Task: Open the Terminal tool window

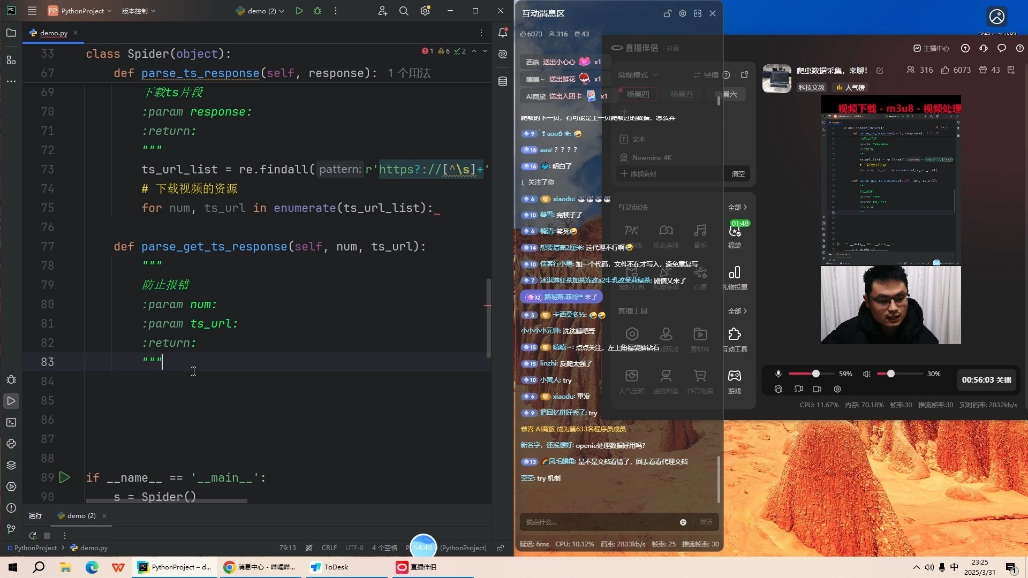Action: click(x=11, y=422)
